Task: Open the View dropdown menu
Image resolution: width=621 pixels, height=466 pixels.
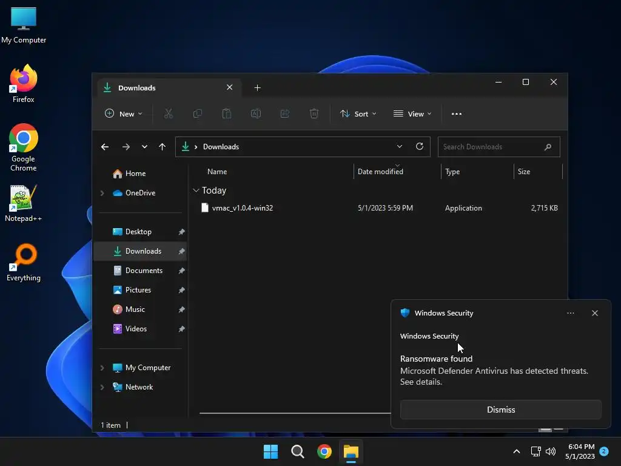Action: tap(412, 113)
